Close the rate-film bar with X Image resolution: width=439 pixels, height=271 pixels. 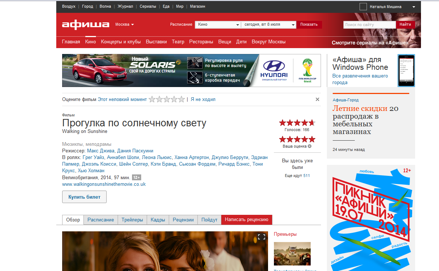point(317,99)
